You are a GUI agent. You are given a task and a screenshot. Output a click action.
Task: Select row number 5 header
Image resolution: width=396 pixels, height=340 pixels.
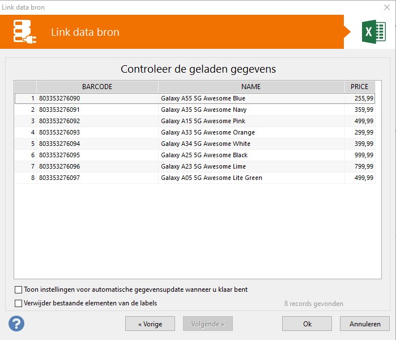click(25, 144)
